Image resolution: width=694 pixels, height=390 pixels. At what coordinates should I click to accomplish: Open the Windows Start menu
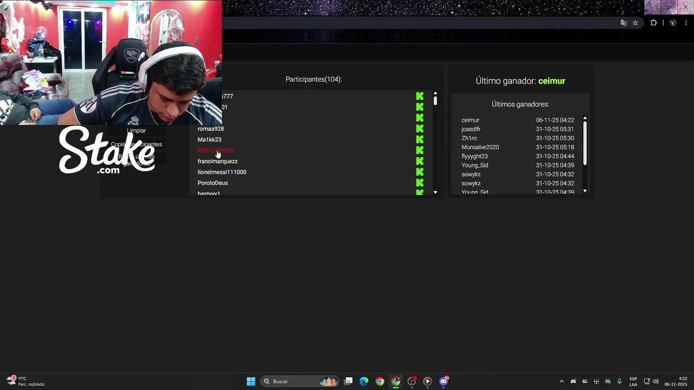pyautogui.click(x=251, y=381)
